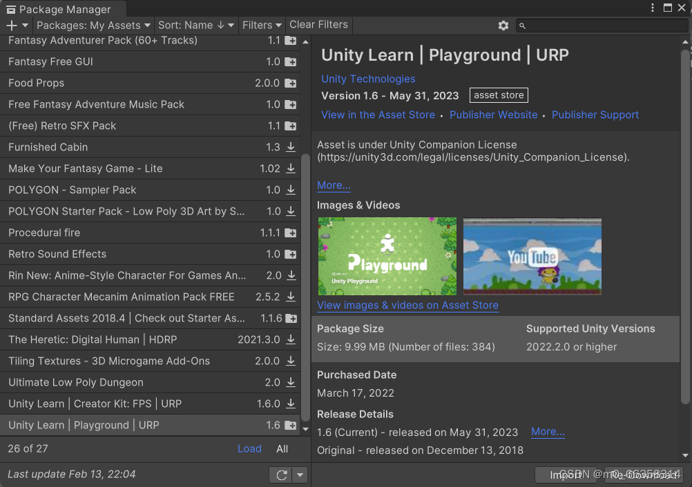The width and height of the screenshot is (692, 487).
Task: Click the Clear Filters button
Action: (318, 25)
